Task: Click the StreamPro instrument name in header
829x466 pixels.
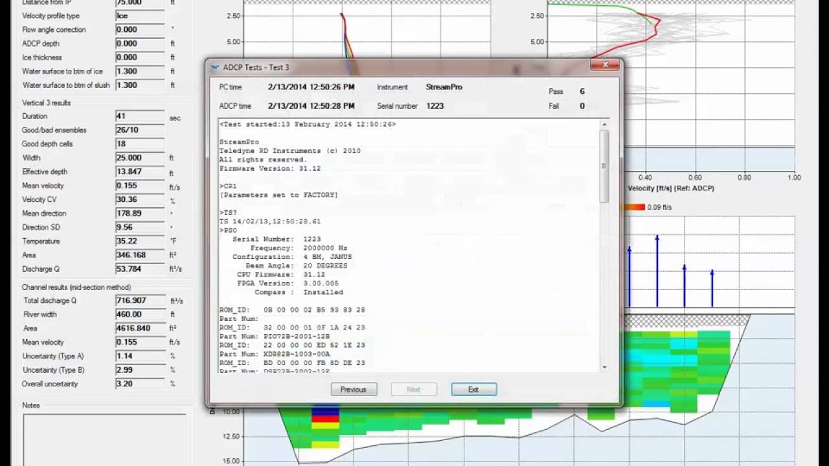Action: [444, 87]
